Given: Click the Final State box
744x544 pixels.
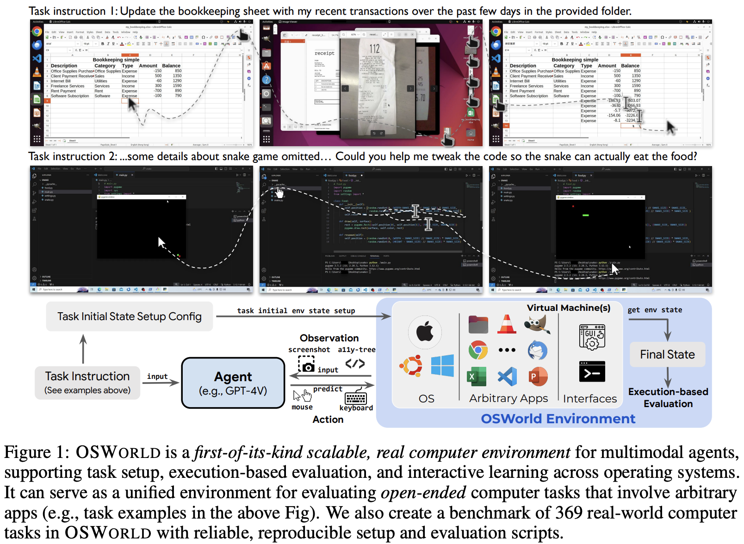Looking at the screenshot, I should pos(667,354).
